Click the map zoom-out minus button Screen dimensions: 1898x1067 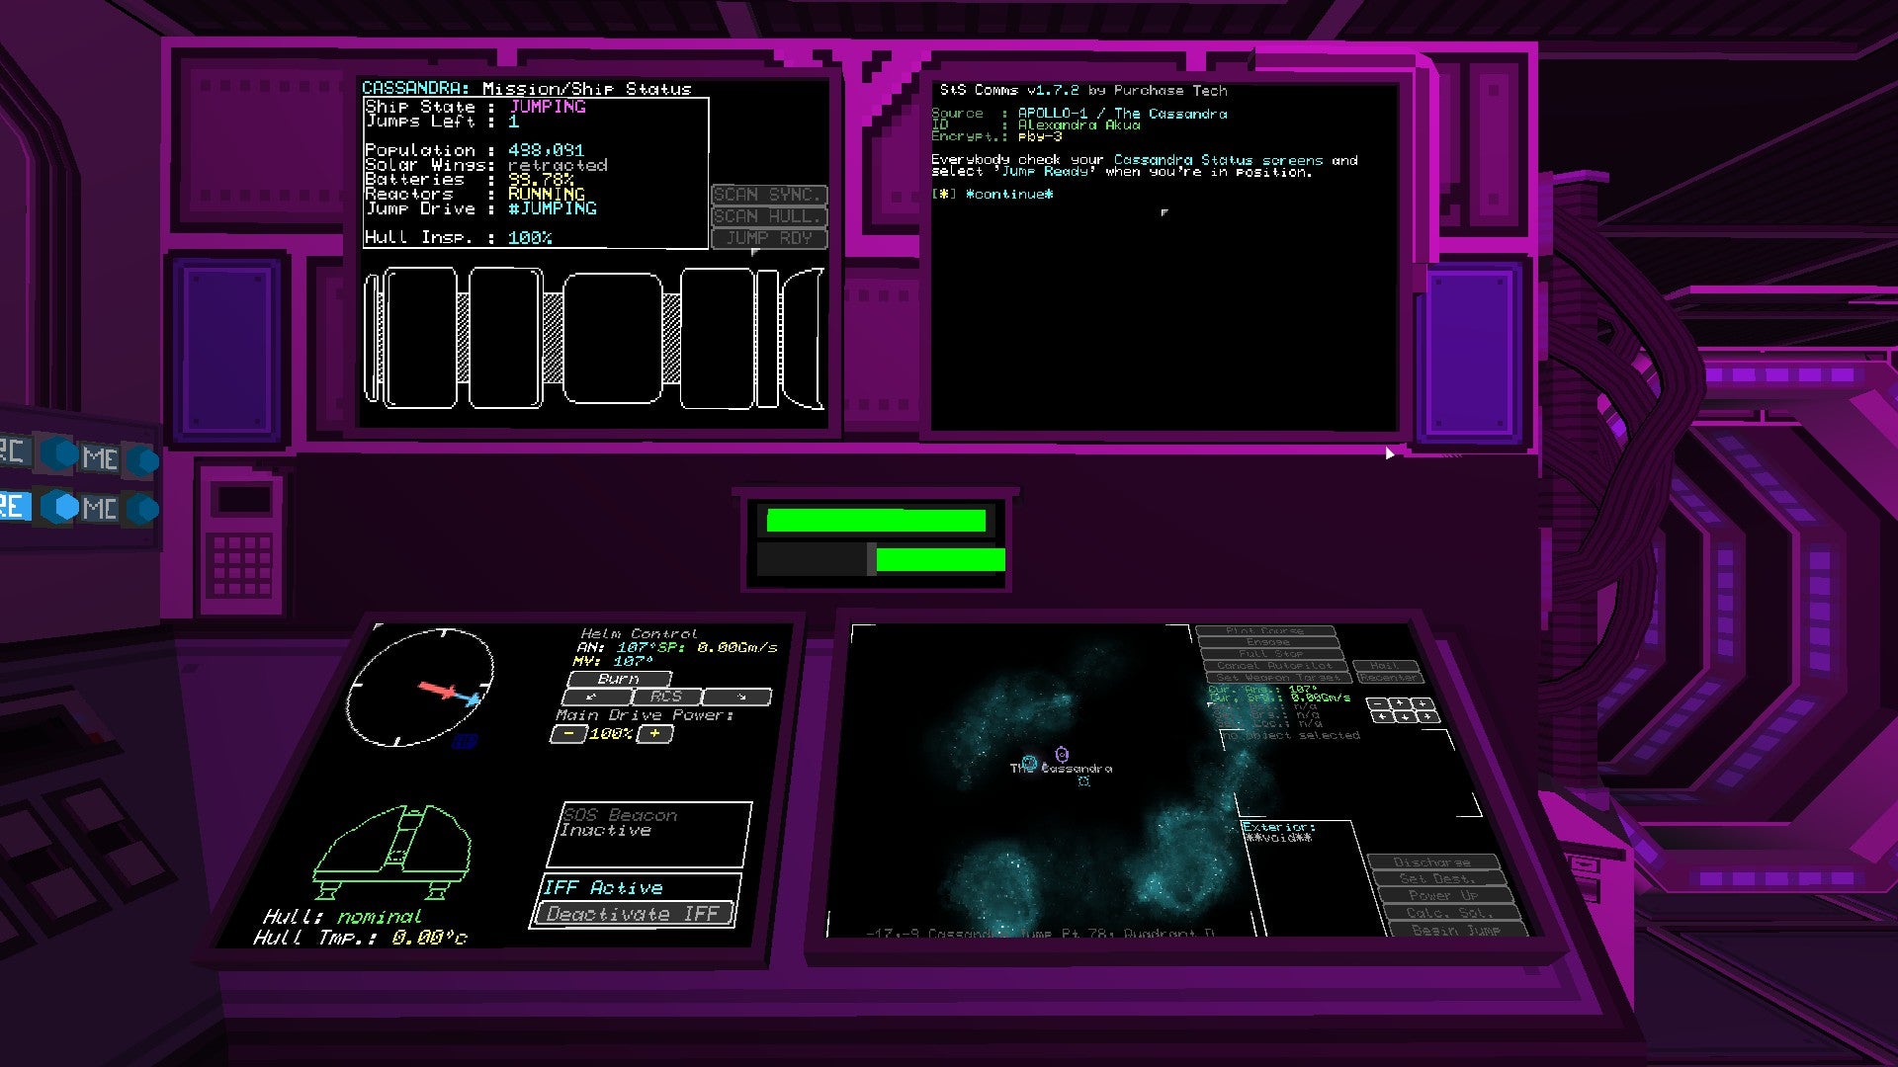1378,703
